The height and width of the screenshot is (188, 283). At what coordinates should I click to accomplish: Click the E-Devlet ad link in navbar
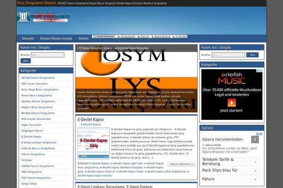(x=181, y=37)
